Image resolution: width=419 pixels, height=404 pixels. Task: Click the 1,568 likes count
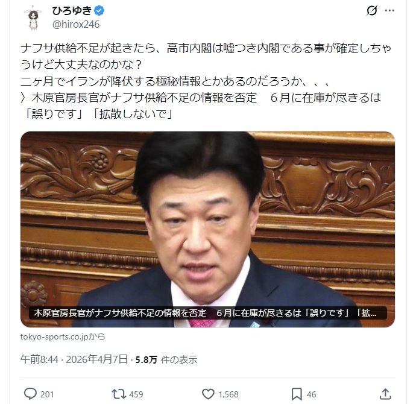228,394
